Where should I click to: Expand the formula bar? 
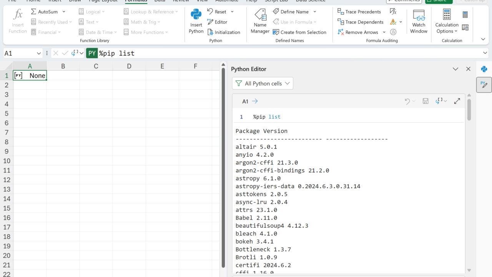click(485, 53)
